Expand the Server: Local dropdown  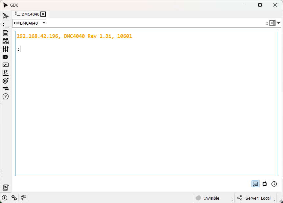(274, 200)
